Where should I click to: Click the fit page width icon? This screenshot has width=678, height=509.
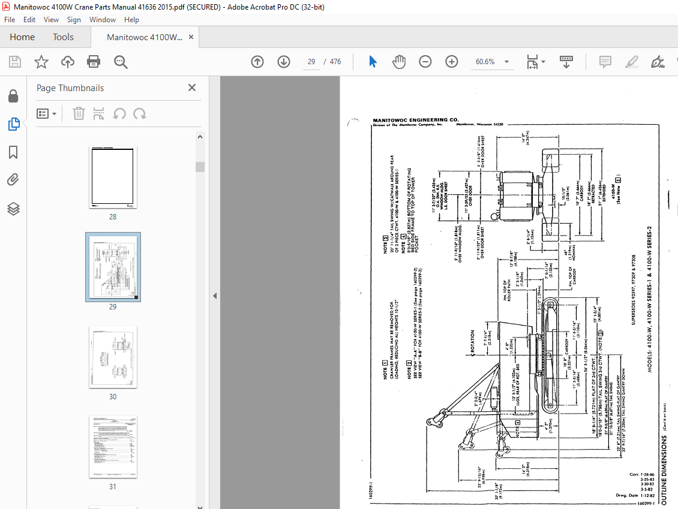(532, 62)
